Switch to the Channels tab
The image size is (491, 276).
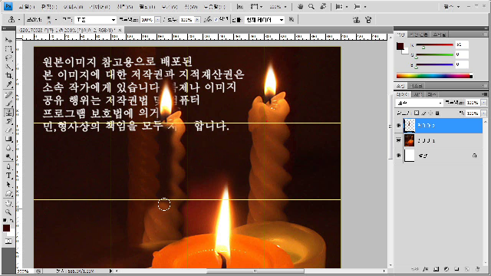pyautogui.click(x=417, y=94)
